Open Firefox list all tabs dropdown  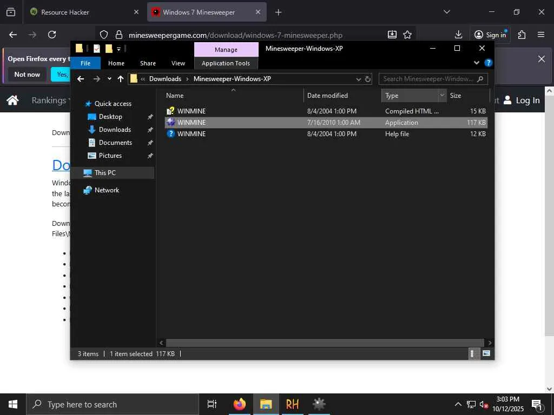pyautogui.click(x=446, y=12)
